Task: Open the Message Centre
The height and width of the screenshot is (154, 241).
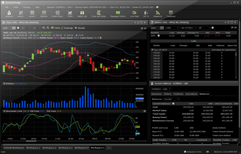Action: click(118, 14)
